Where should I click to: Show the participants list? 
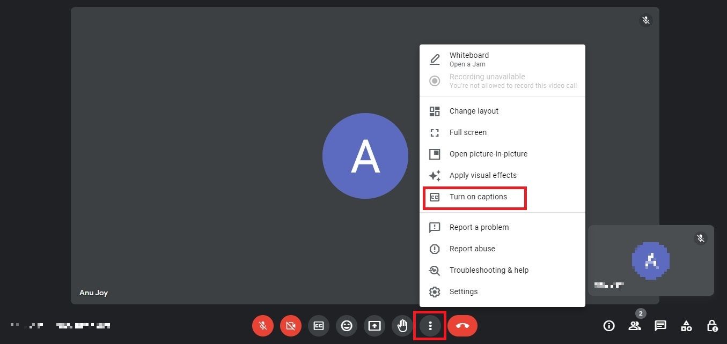point(635,325)
